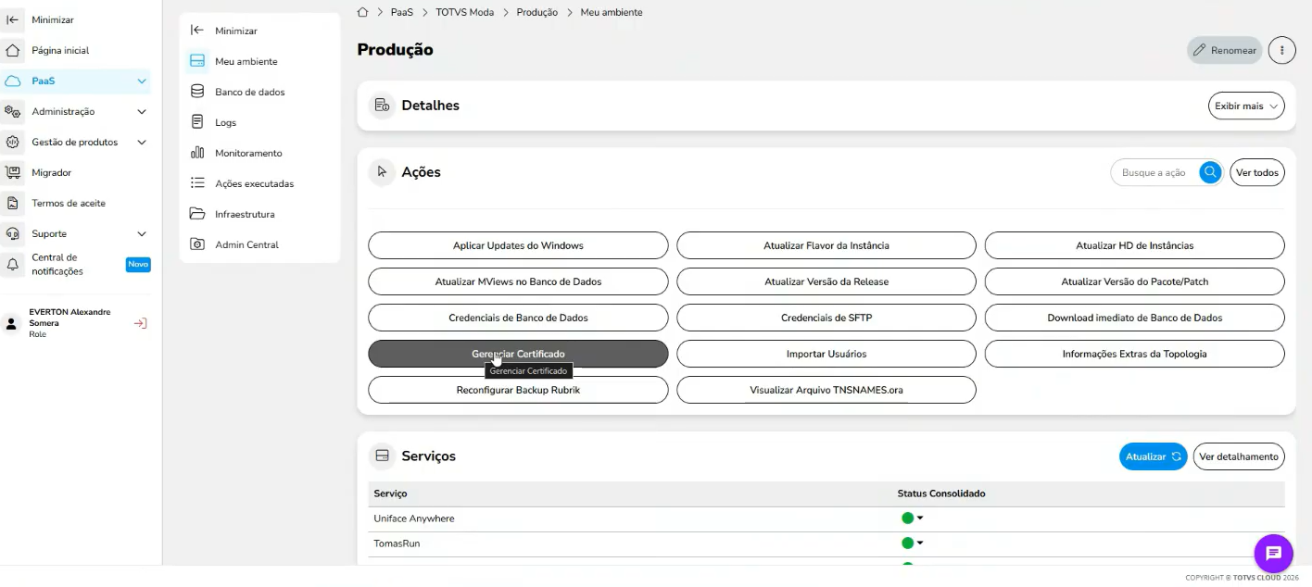Click Credenciais de SFTP

pos(826,318)
